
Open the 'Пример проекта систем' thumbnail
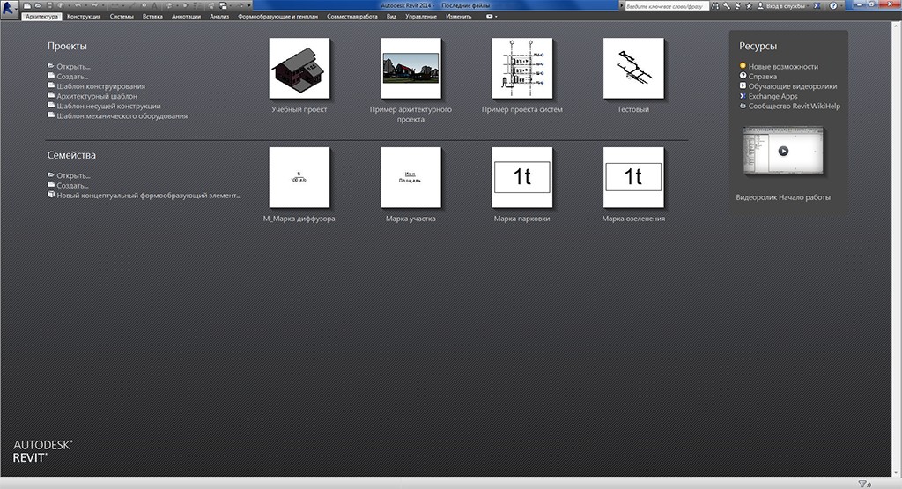pyautogui.click(x=521, y=68)
